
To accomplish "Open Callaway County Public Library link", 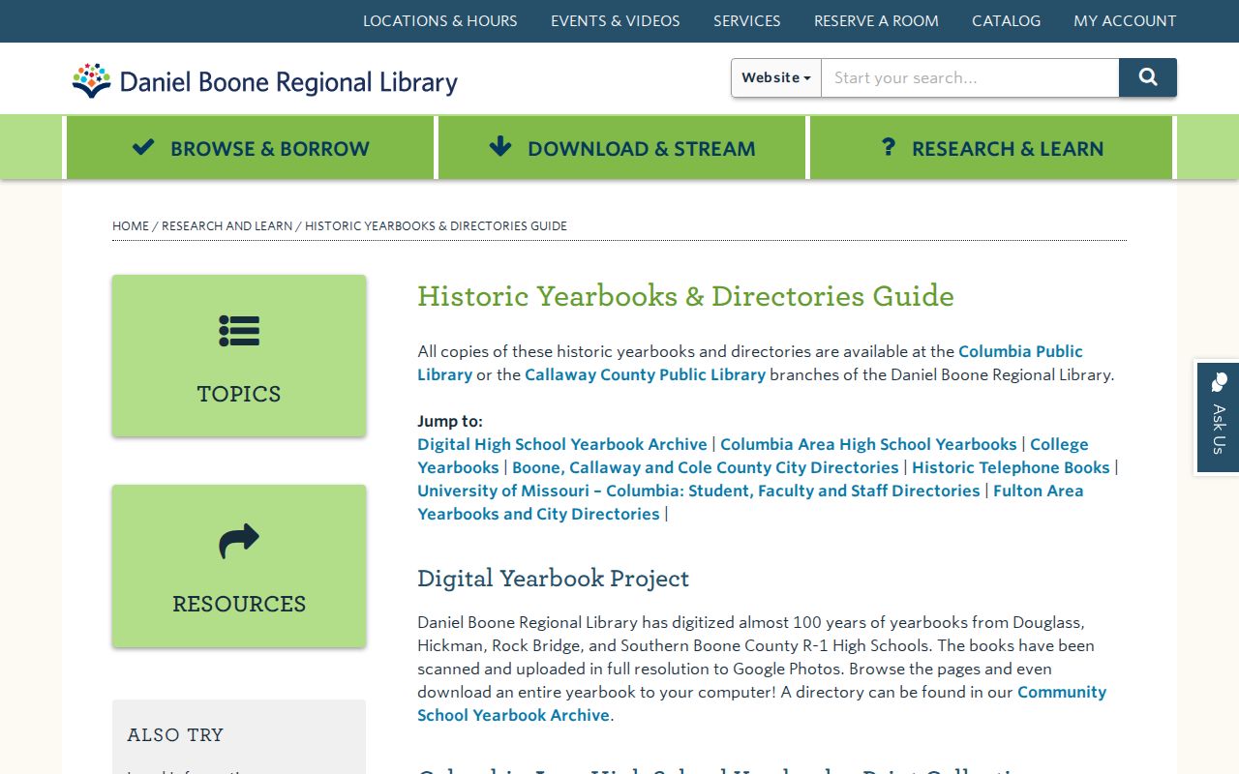I will 645,374.
